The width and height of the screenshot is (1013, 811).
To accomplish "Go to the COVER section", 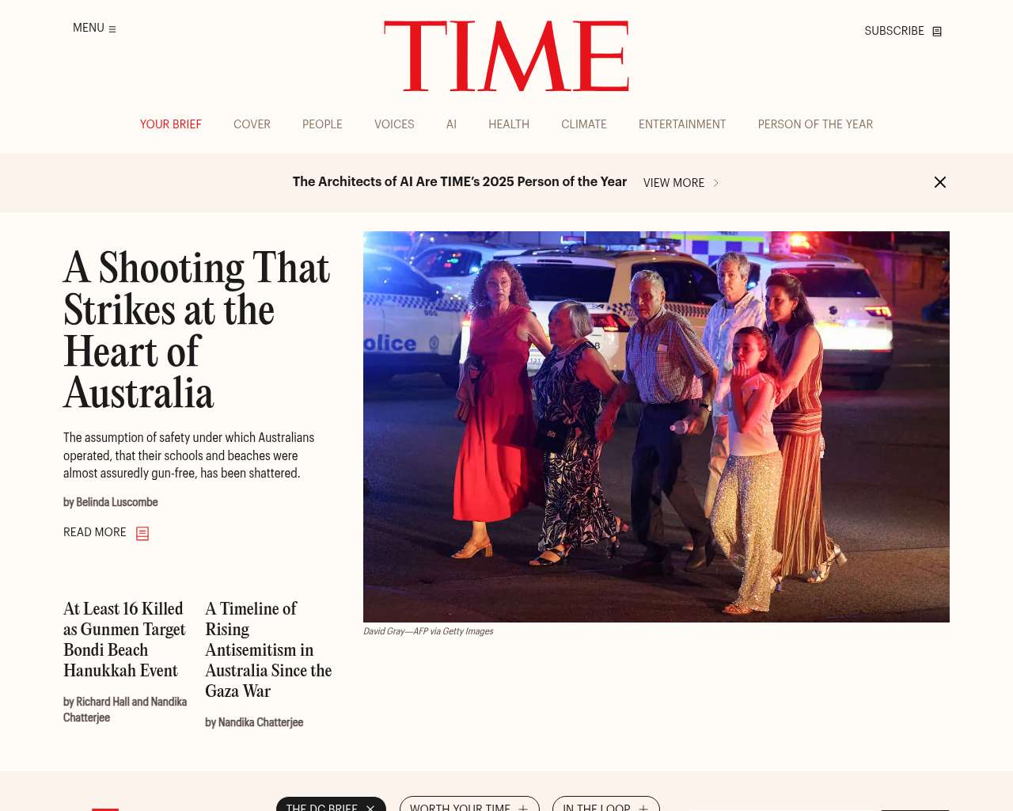I will (x=252, y=124).
